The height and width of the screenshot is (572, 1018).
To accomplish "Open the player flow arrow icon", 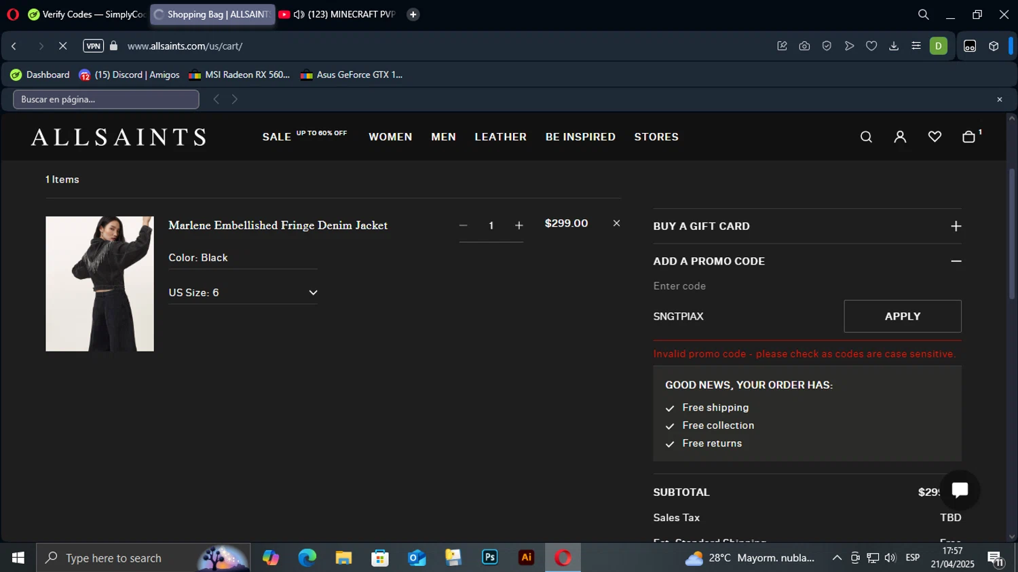I will [849, 46].
